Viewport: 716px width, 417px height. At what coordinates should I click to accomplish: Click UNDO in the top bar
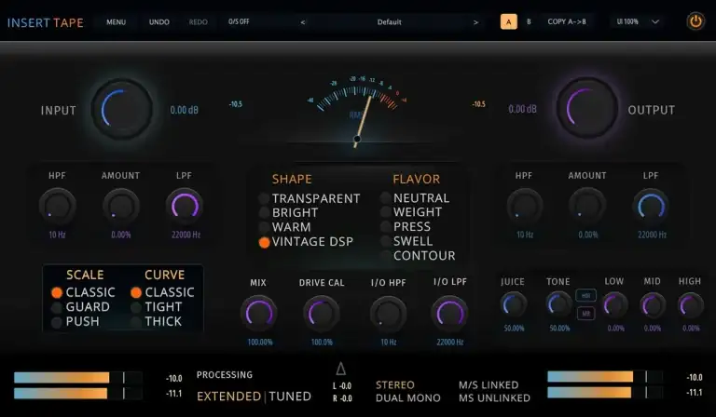(158, 22)
